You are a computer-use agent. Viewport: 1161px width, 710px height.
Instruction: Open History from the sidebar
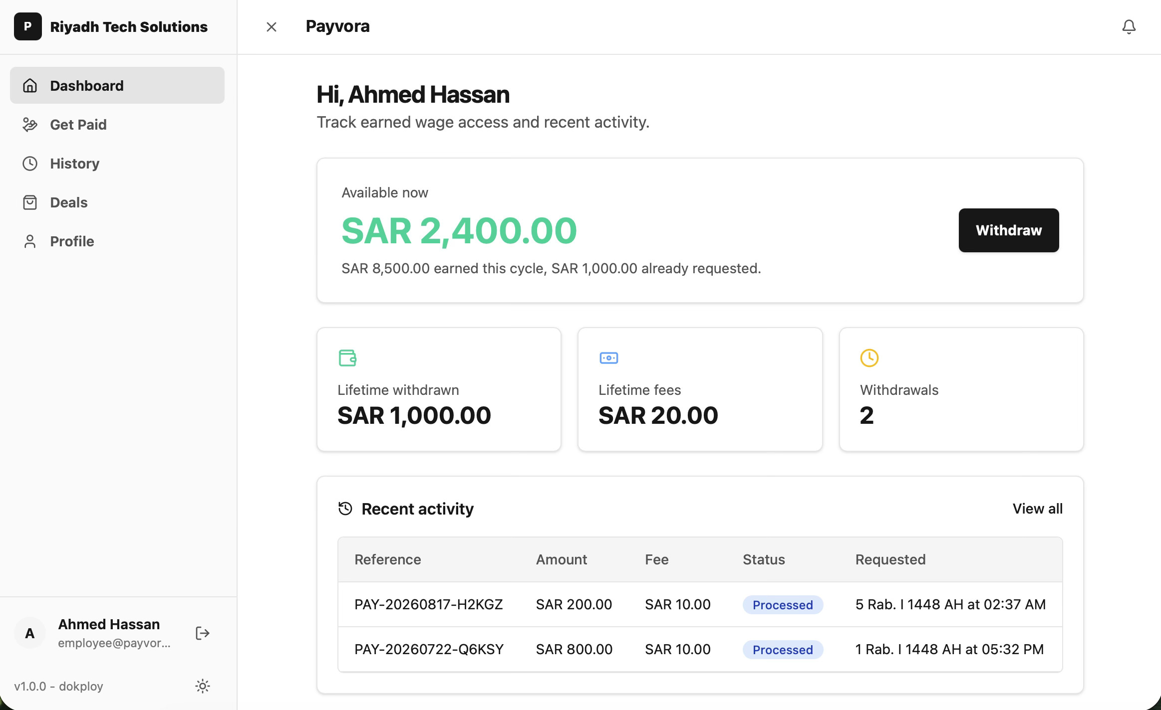117,163
